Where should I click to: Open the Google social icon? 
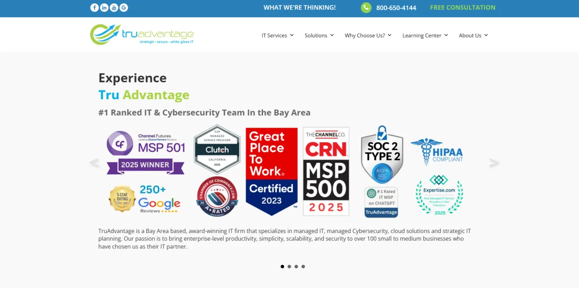124,7
